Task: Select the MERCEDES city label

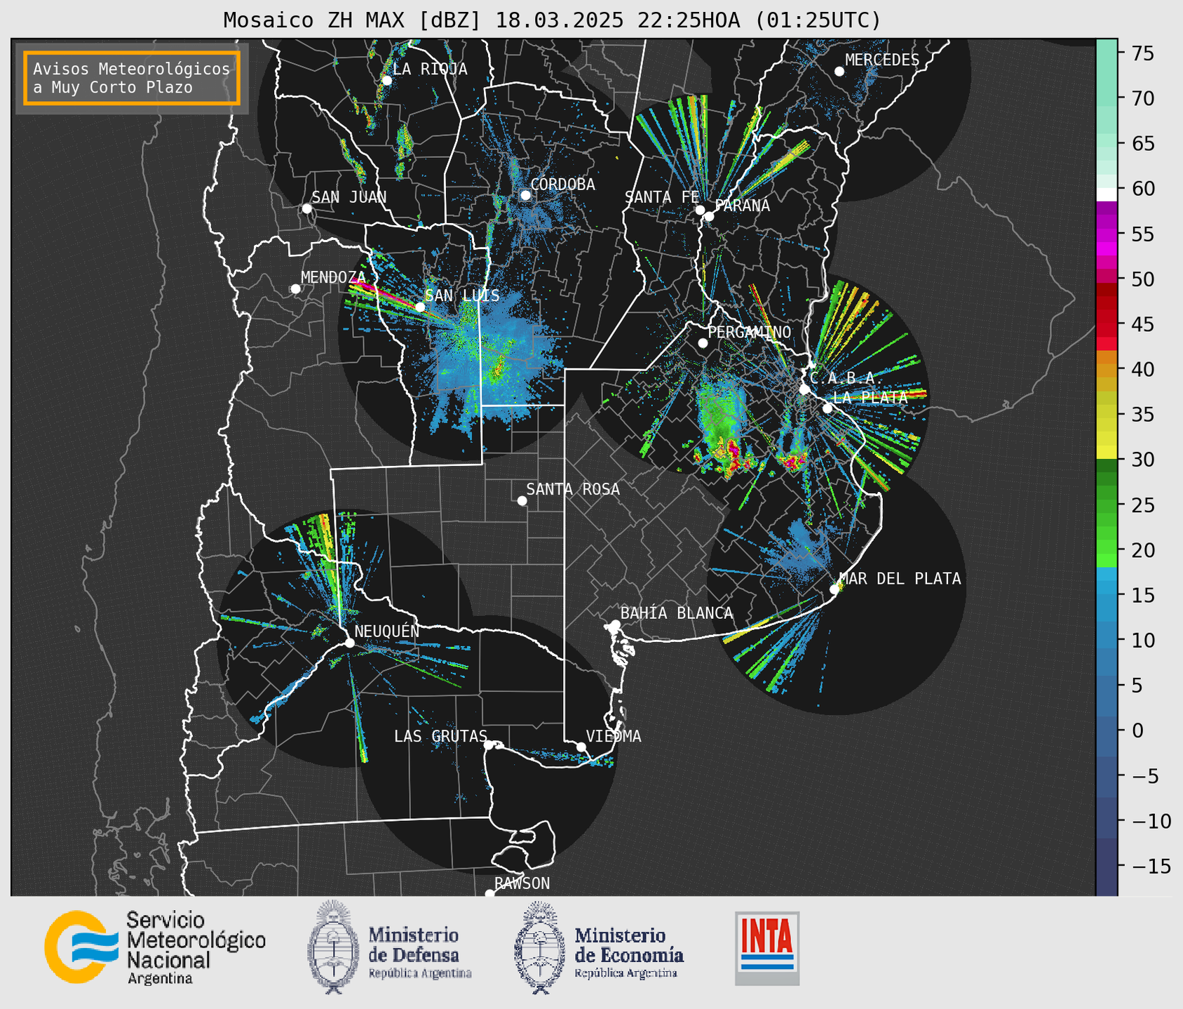Action: coord(882,60)
